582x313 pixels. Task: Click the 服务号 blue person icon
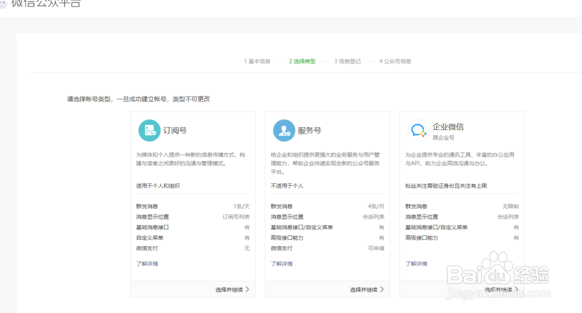pyautogui.click(x=284, y=131)
